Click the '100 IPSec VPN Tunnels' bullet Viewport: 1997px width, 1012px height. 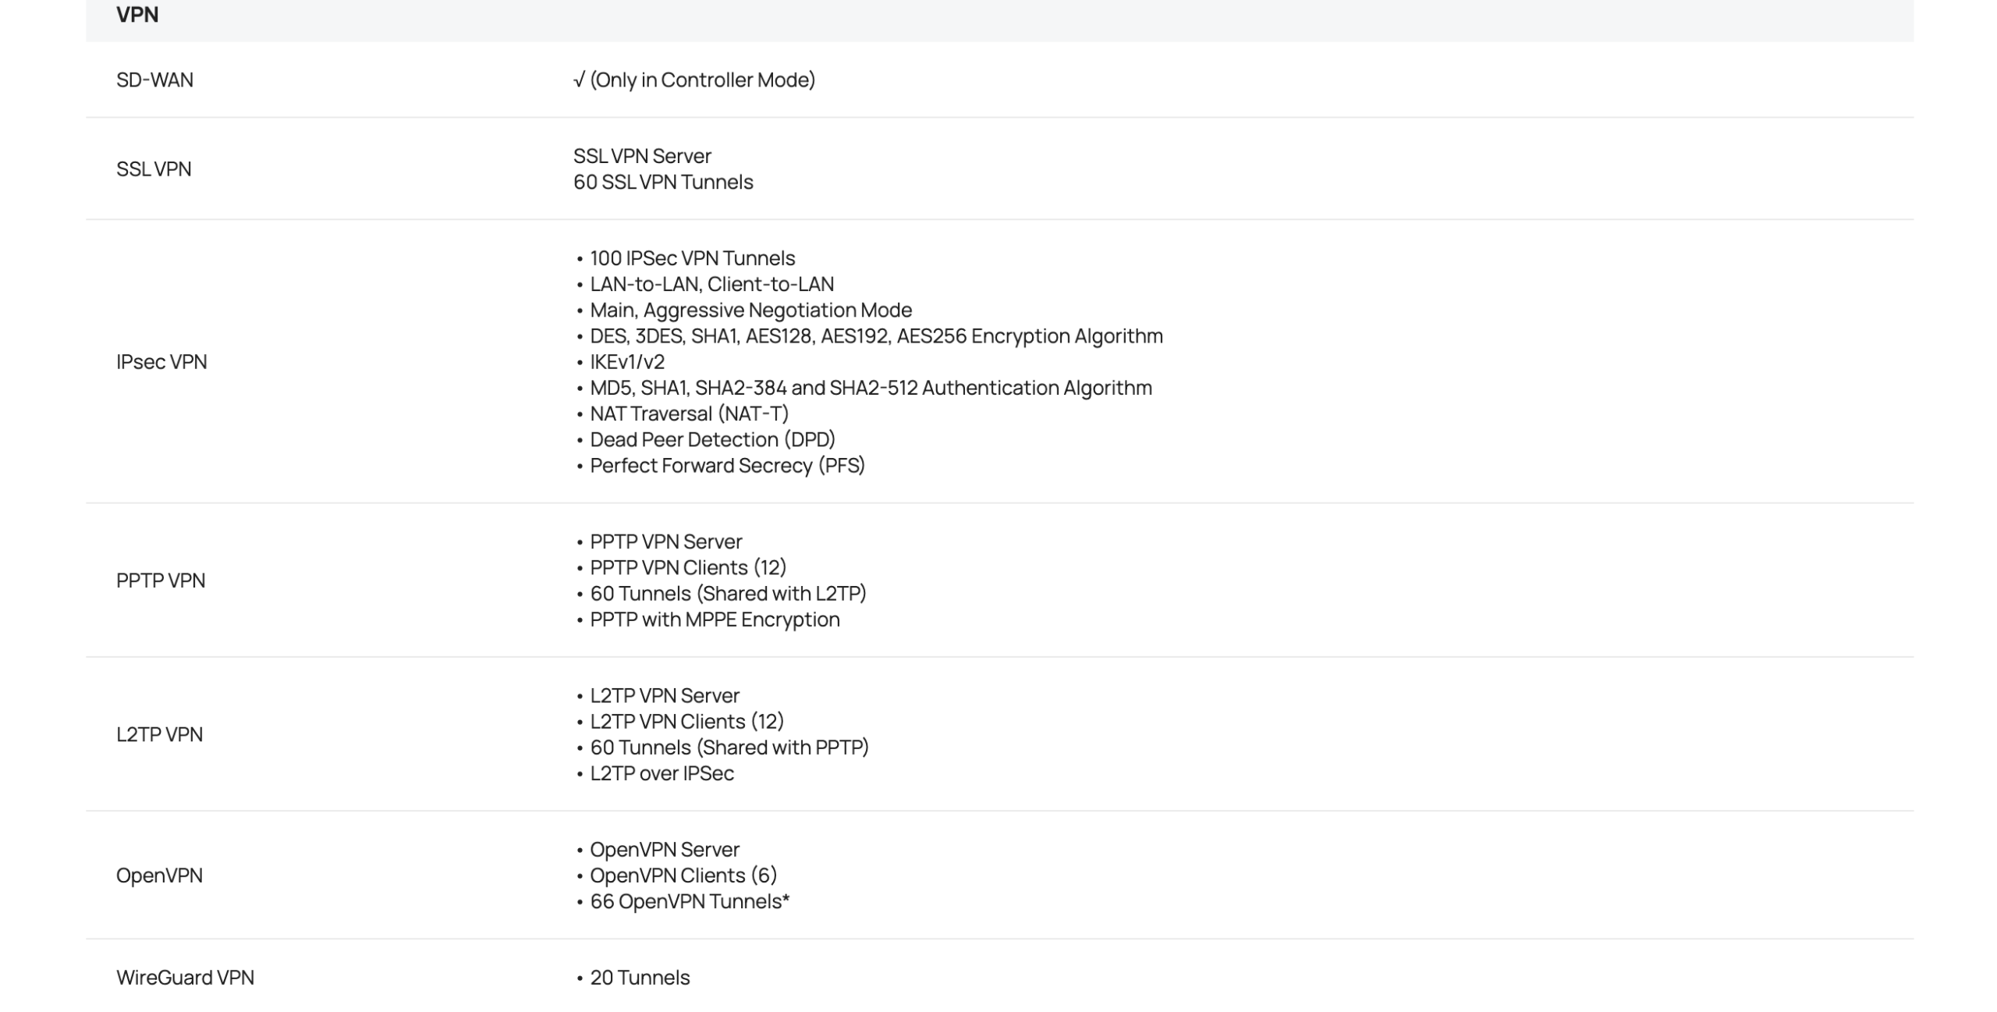click(692, 257)
